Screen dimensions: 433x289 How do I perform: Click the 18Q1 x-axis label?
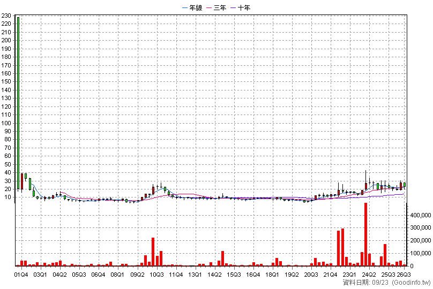[x=272, y=275]
